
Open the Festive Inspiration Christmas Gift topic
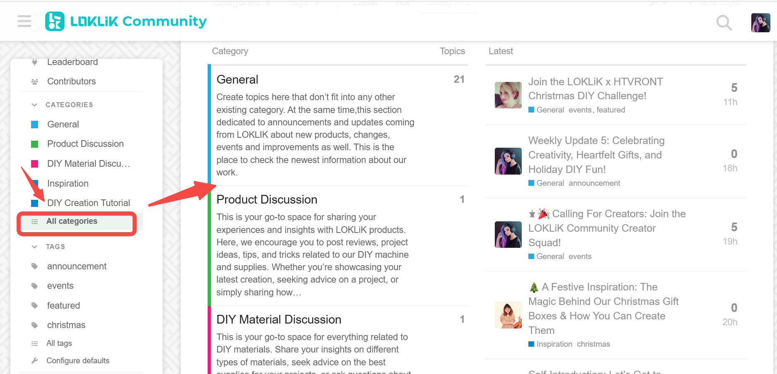[x=603, y=309]
